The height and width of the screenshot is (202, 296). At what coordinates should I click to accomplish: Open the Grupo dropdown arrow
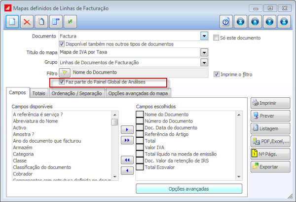tap(204, 62)
